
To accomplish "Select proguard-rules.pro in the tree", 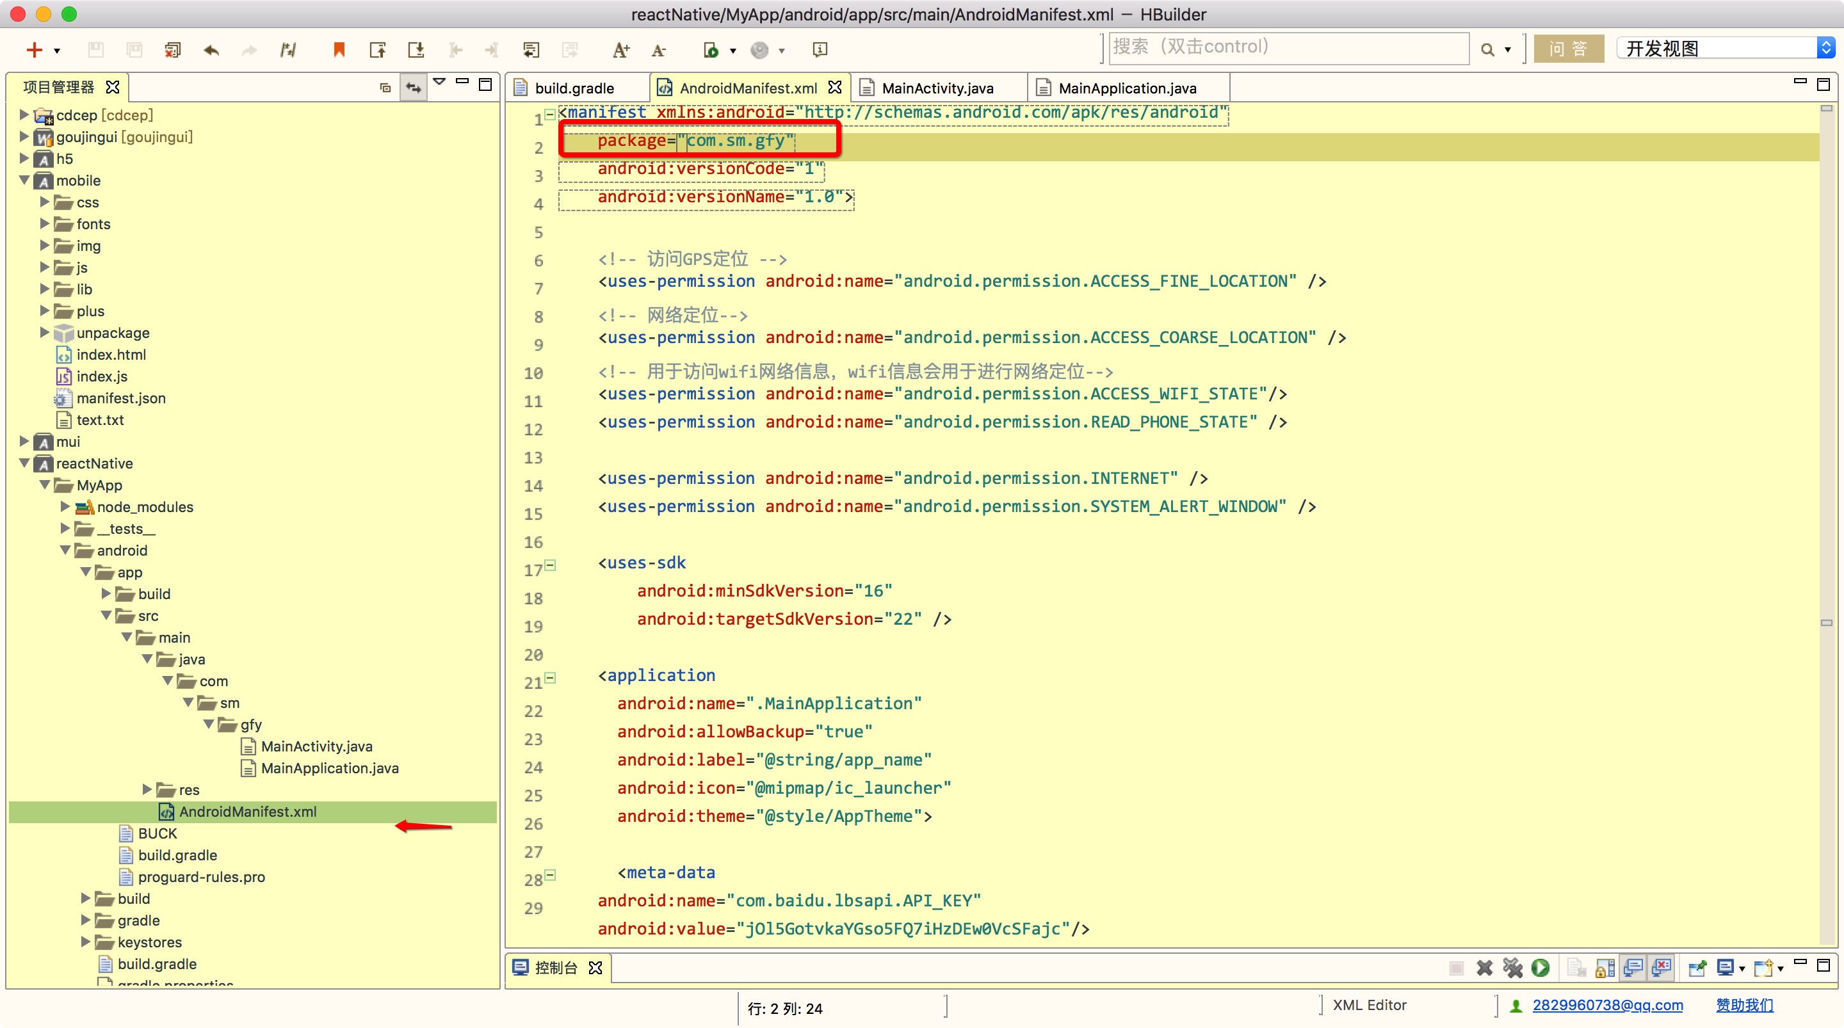I will [x=201, y=877].
